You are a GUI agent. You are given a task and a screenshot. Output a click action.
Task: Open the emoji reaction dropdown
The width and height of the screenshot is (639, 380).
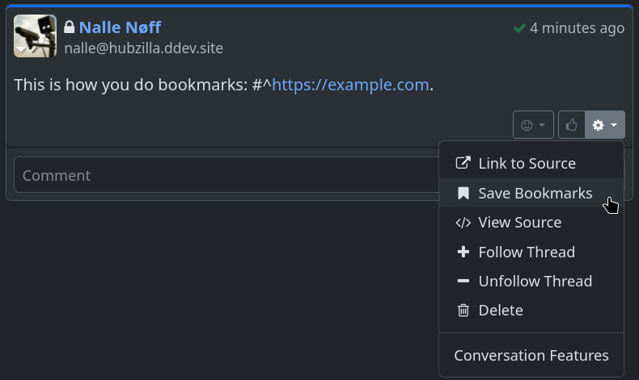tap(533, 125)
